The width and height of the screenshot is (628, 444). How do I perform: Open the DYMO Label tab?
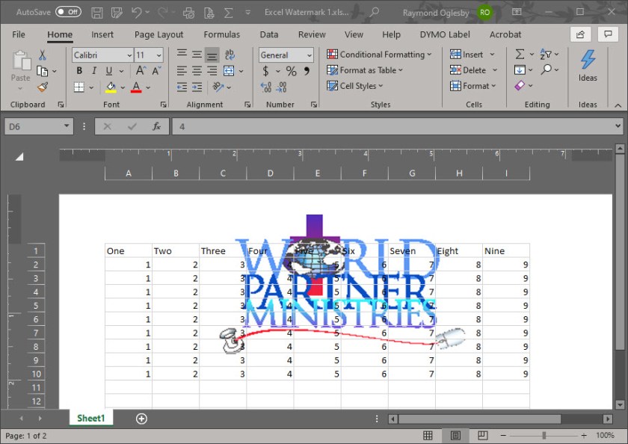coord(445,34)
